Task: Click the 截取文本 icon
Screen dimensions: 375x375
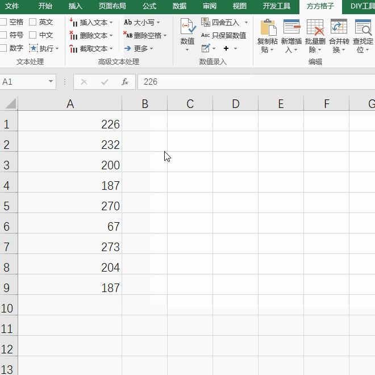Action: (73, 48)
